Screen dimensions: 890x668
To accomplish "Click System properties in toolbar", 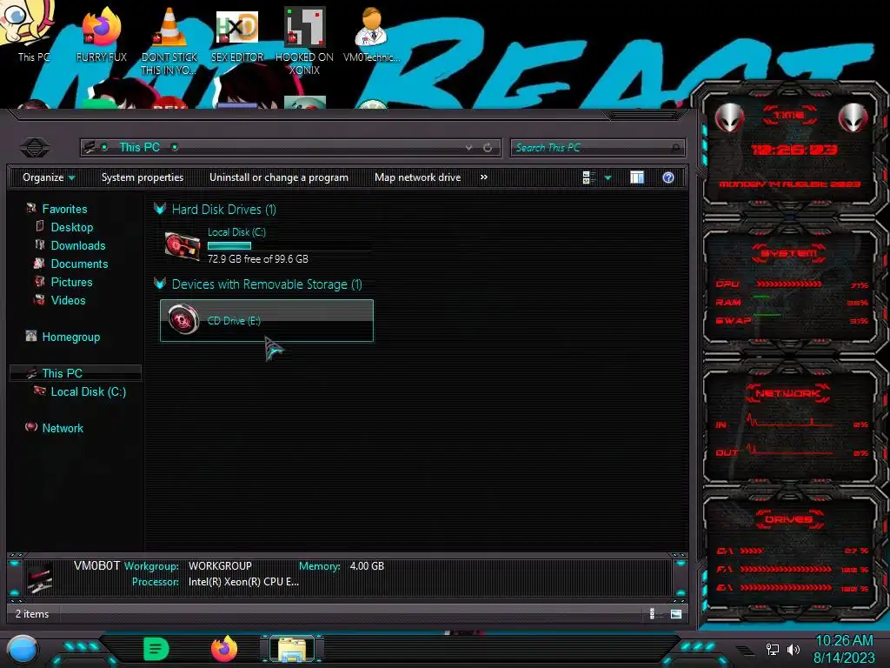I will pyautogui.click(x=143, y=177).
